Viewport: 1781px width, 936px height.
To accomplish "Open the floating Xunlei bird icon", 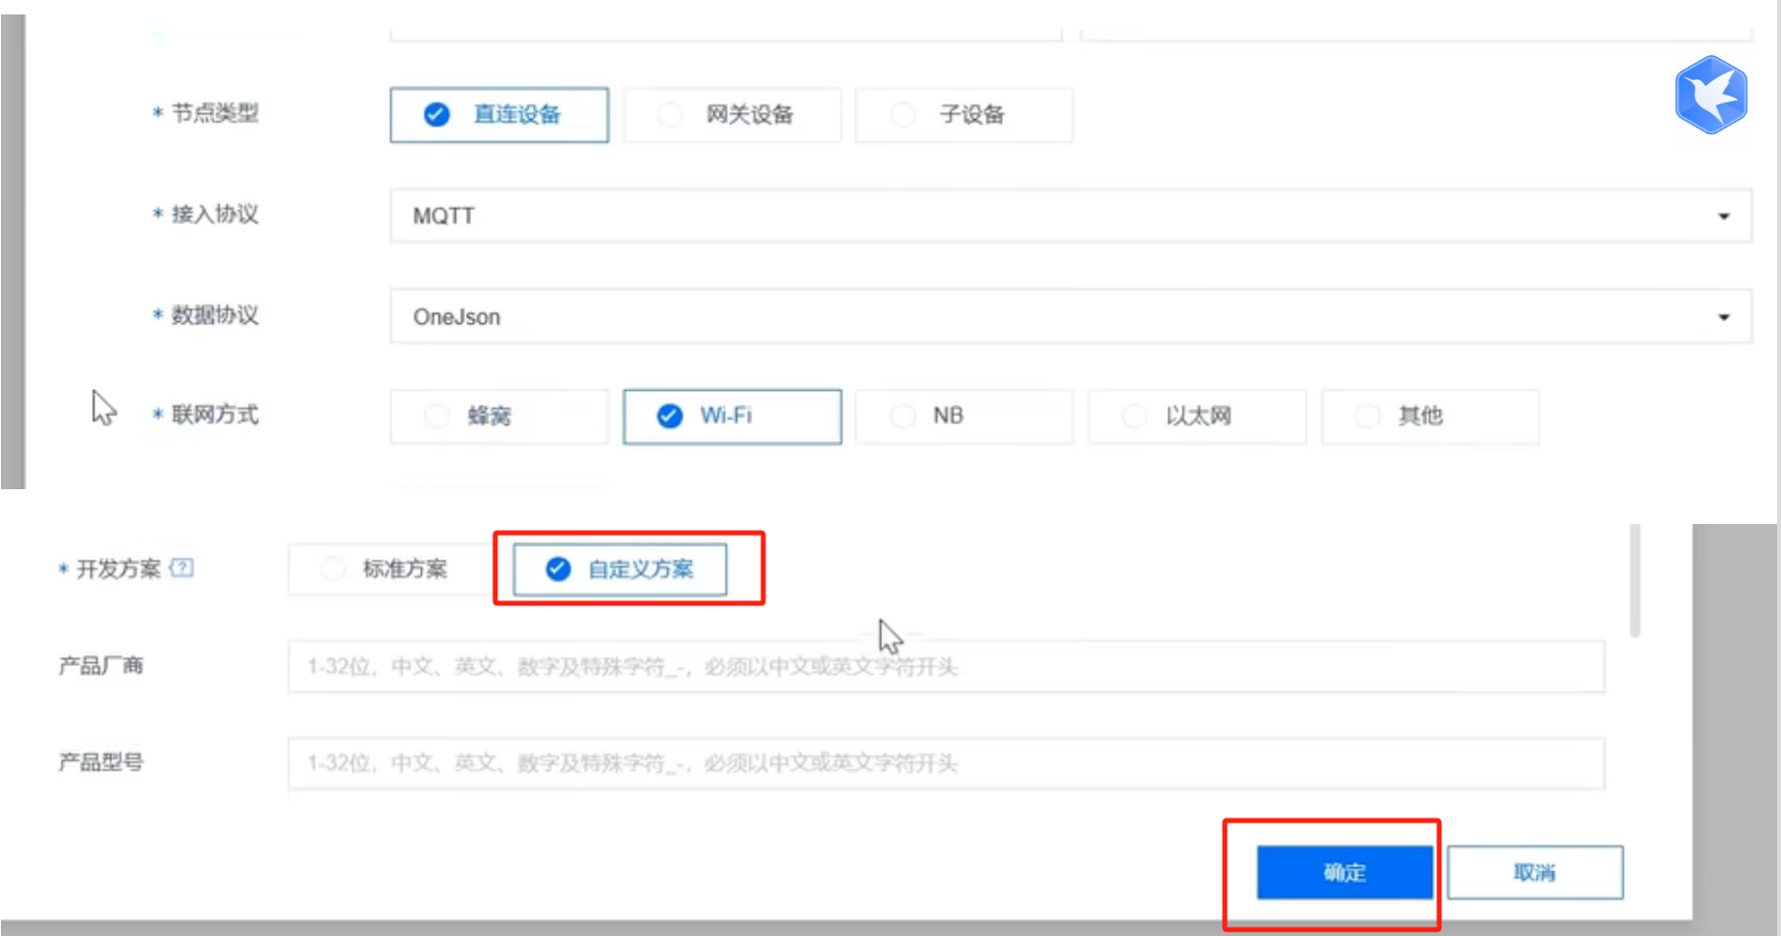I will (1711, 94).
